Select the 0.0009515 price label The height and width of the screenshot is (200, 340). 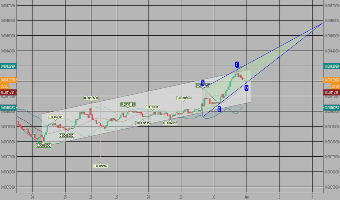click(143, 123)
